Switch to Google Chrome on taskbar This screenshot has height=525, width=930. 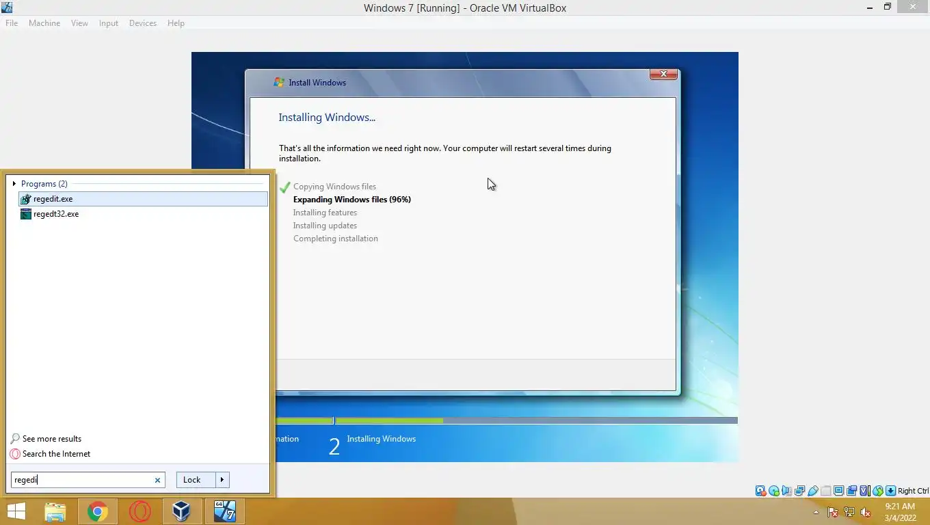97,511
